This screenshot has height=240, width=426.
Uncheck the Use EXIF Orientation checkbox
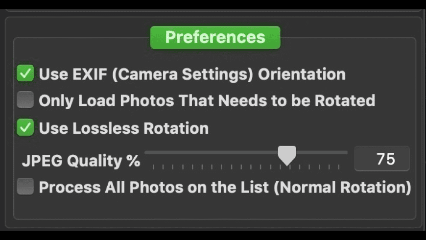point(25,74)
